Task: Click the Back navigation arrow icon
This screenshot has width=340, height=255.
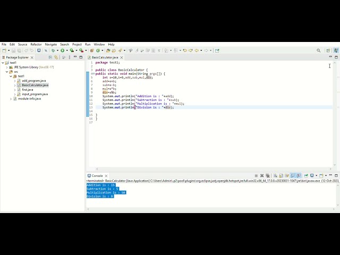Action: point(197,50)
